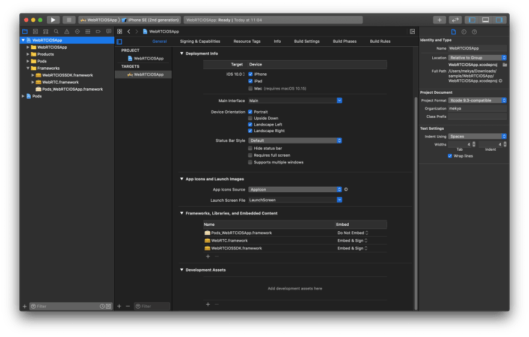Open the Symbol navigator
The width and height of the screenshot is (529, 337).
46,31
